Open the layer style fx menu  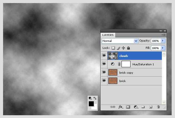click(121, 107)
